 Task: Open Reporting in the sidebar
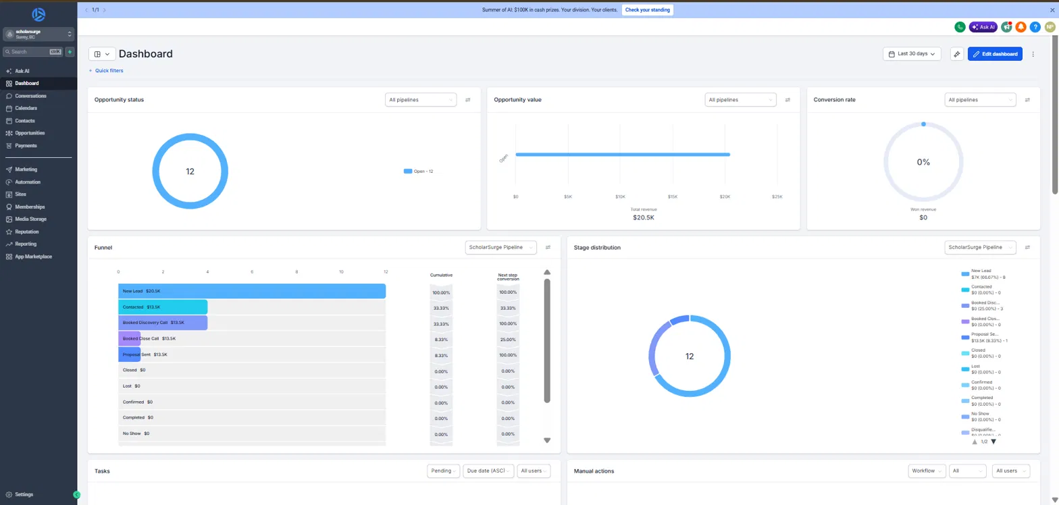(x=26, y=244)
